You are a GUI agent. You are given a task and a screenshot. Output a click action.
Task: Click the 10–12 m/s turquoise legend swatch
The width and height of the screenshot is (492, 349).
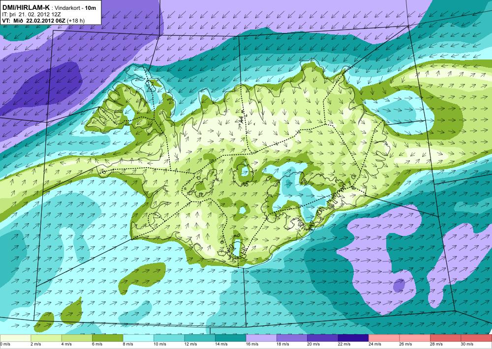(169, 338)
